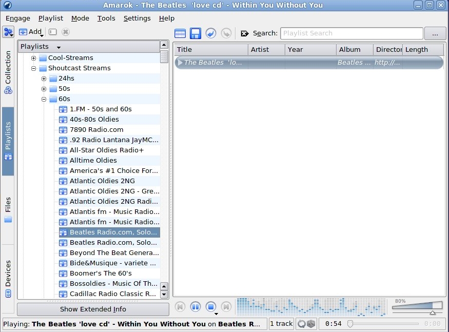Viewport: 449px width, 332px height.
Task: Switch to the Files side tab
Action: click(x=8, y=210)
